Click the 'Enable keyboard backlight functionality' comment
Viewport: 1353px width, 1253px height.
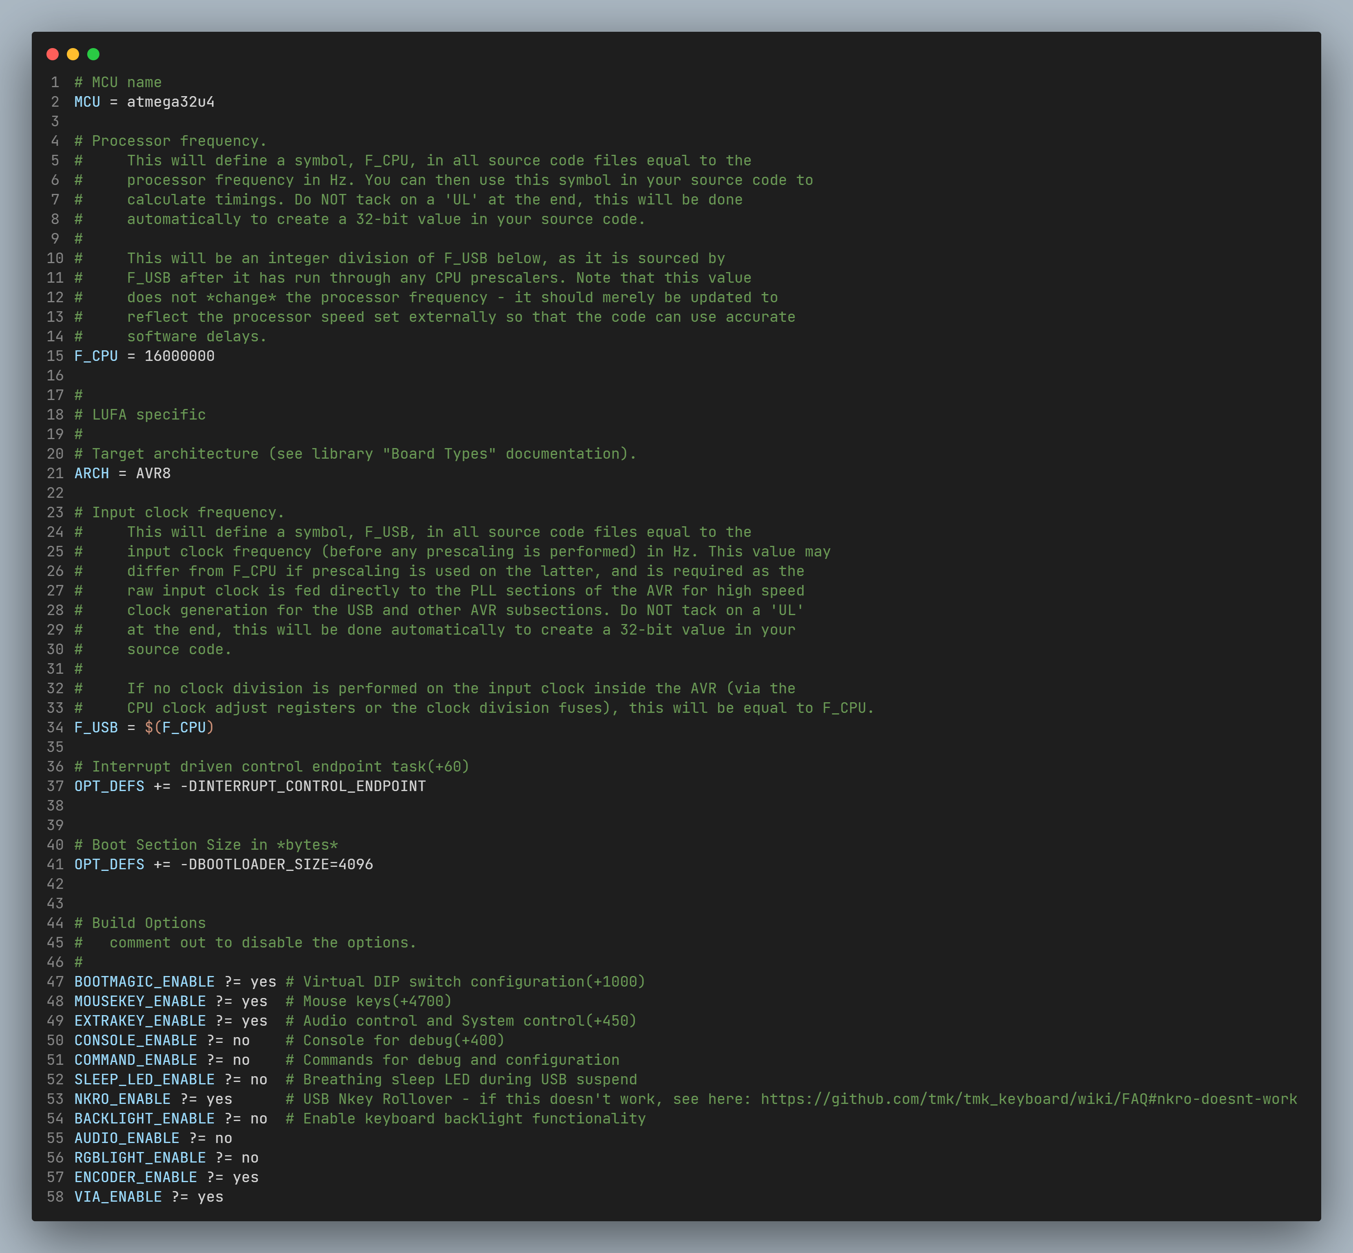click(x=465, y=1119)
